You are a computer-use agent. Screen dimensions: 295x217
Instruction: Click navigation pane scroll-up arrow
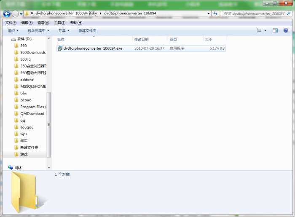click(49, 38)
